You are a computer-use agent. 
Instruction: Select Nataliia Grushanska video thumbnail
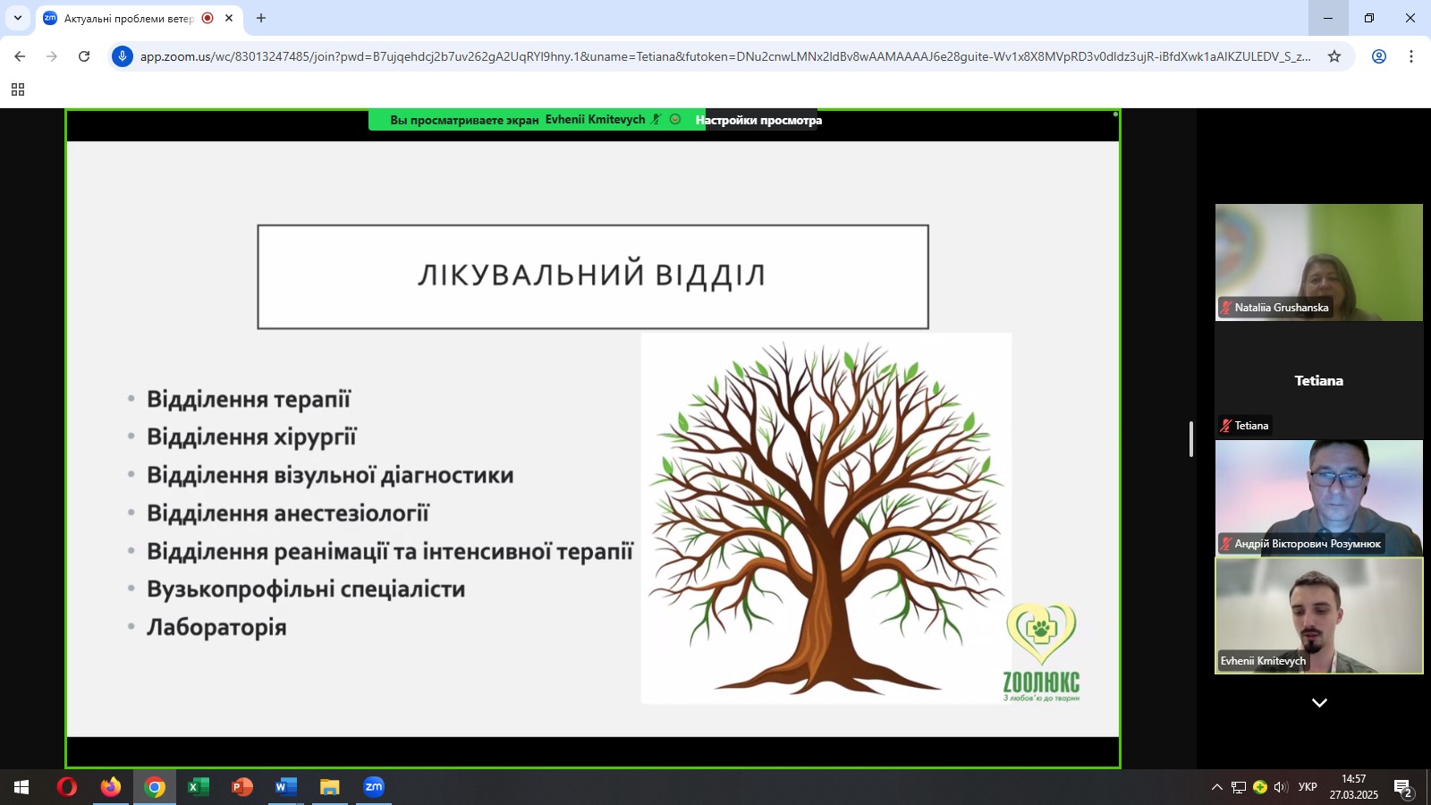[1318, 262]
